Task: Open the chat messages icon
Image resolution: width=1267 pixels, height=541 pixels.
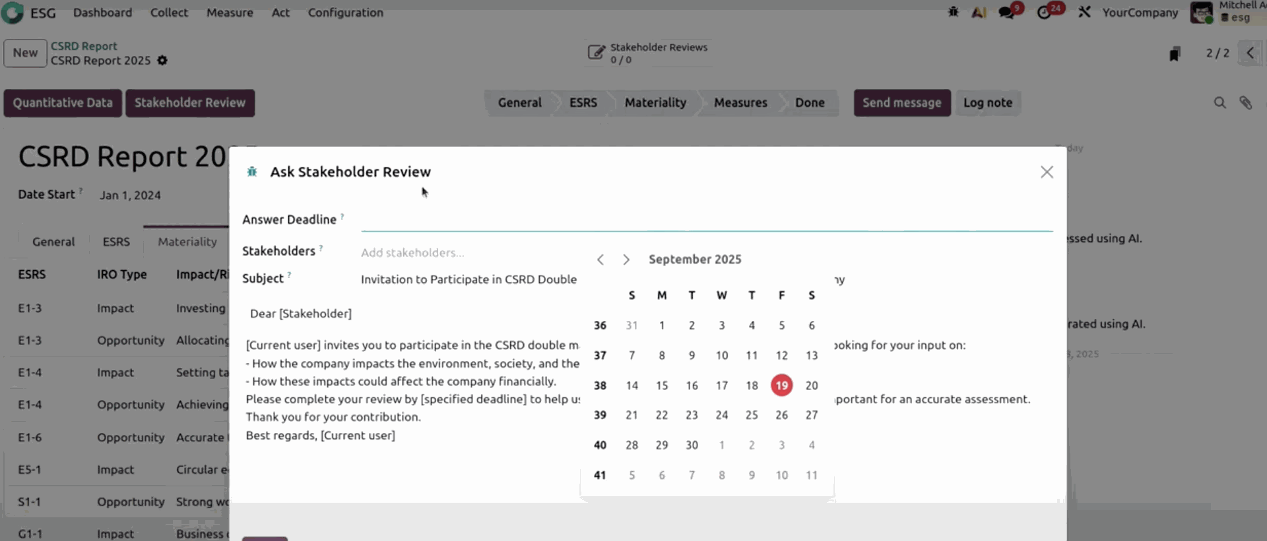Action: click(1006, 13)
